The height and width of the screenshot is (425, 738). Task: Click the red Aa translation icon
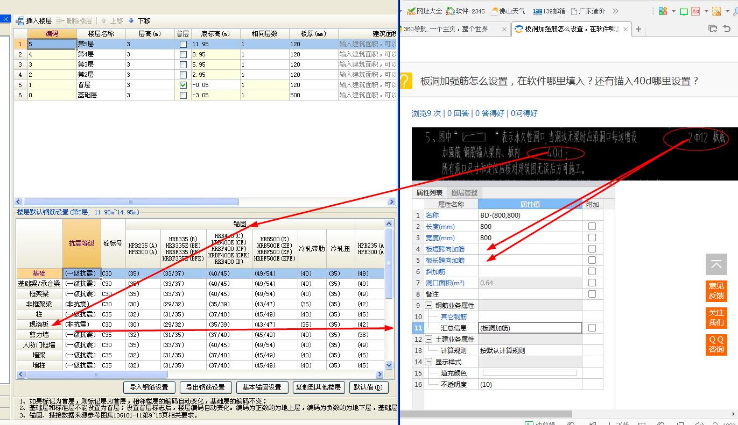[x=695, y=11]
